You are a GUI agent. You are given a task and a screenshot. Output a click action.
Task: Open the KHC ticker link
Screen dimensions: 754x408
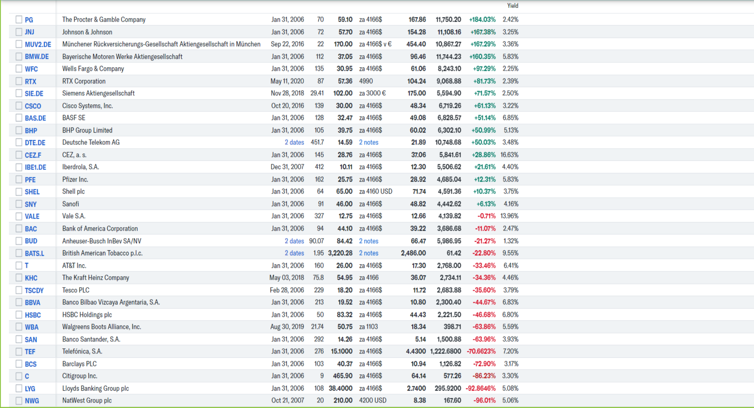click(31, 278)
